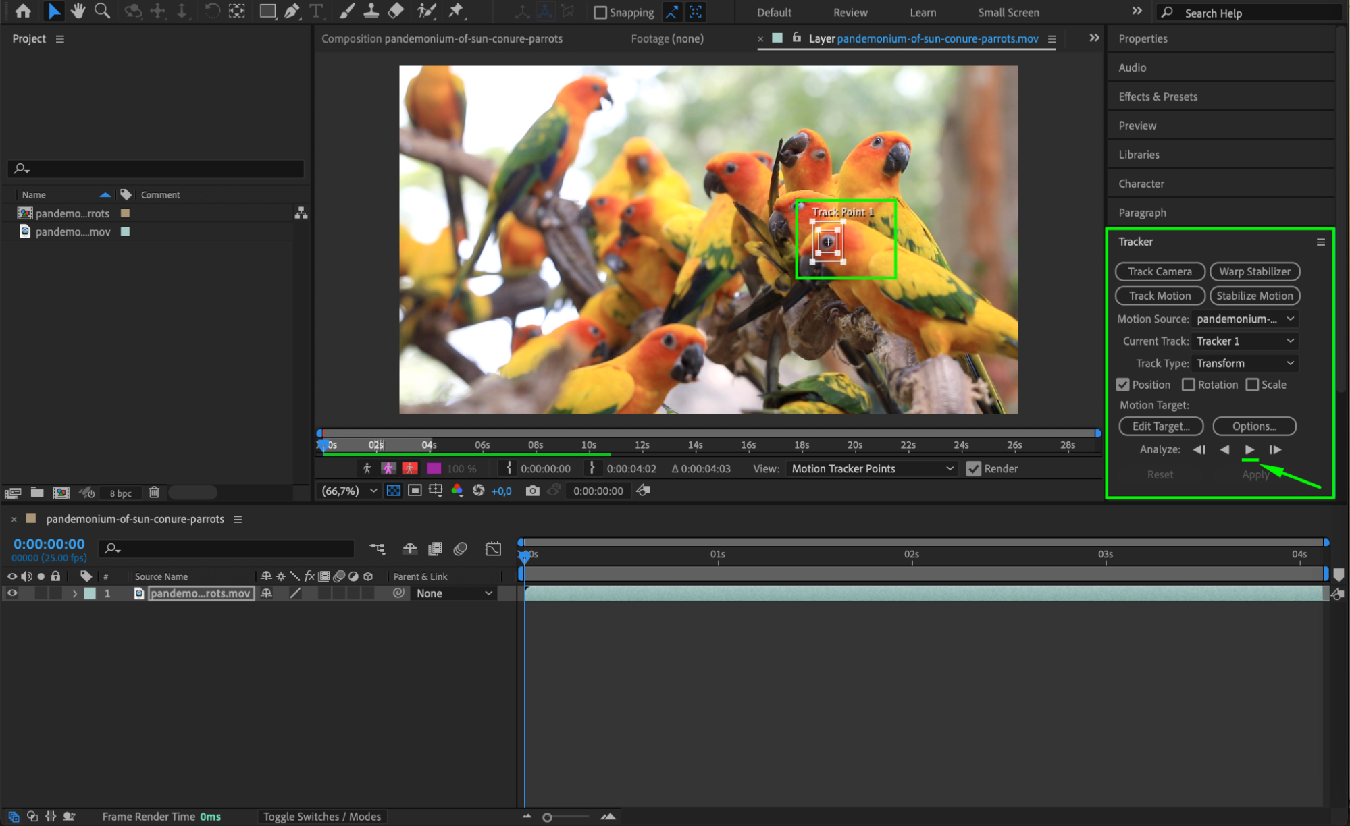The height and width of the screenshot is (826, 1350).
Task: Switch to the Learn workspace
Action: pyautogui.click(x=923, y=12)
